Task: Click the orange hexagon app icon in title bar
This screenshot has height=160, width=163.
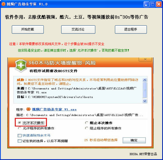Action: [3, 4]
